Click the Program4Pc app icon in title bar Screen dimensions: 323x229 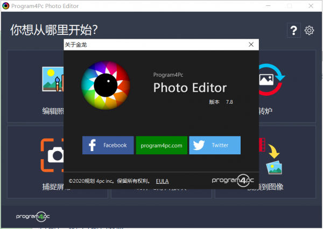click(6, 6)
